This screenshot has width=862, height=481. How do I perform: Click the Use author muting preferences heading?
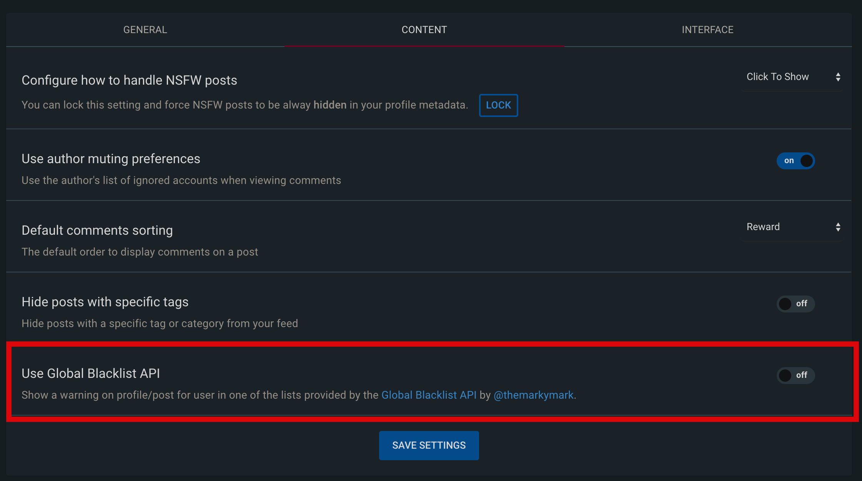[x=111, y=159]
